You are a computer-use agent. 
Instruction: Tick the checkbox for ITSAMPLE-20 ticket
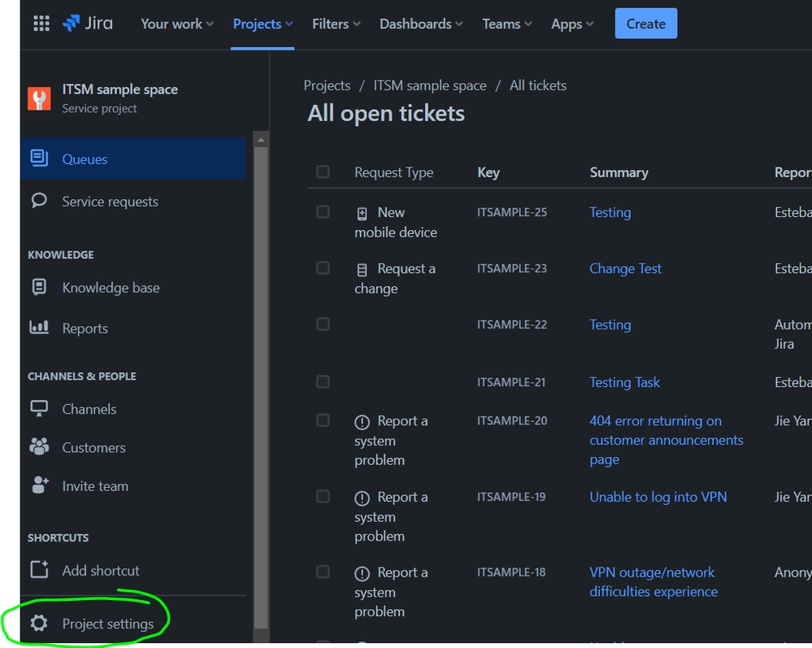pos(323,420)
